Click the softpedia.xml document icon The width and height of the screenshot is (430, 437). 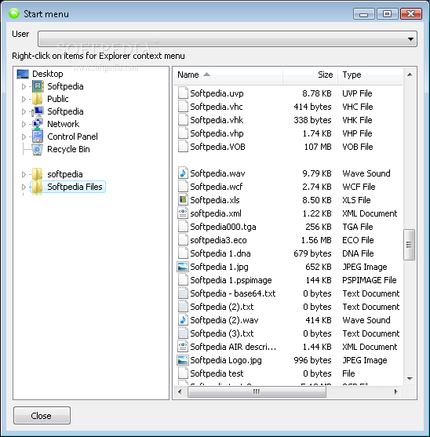point(183,213)
